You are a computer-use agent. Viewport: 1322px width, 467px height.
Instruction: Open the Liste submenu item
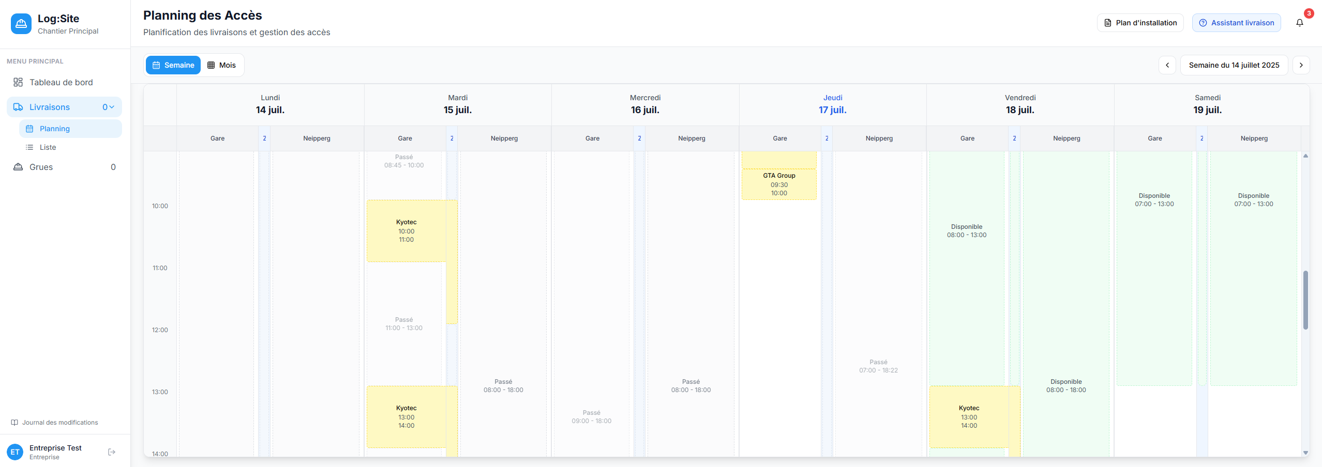71,147
